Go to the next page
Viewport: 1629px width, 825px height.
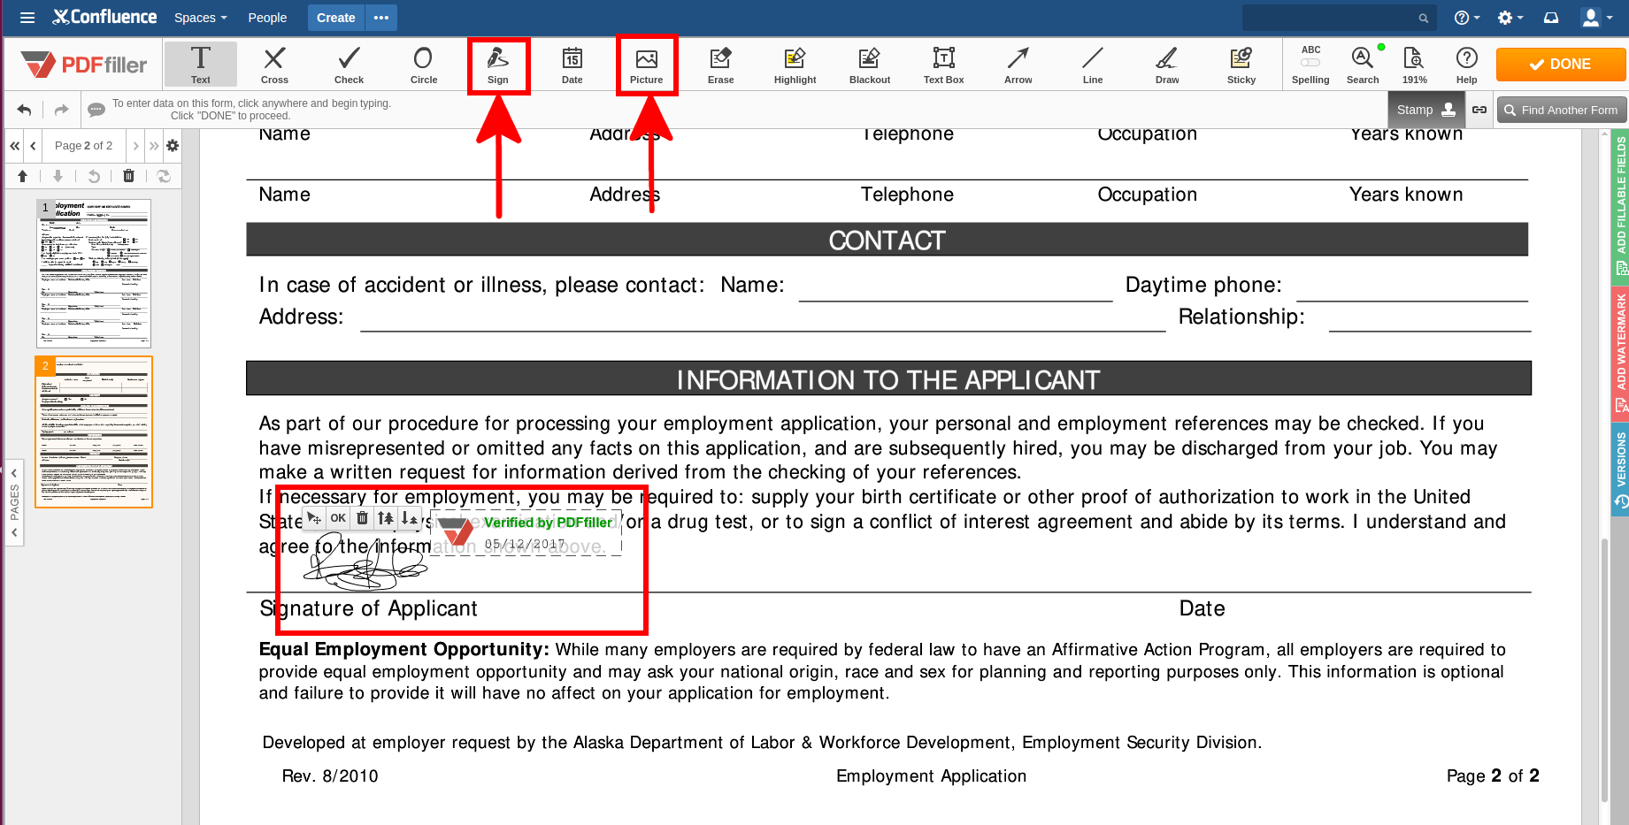(x=135, y=145)
